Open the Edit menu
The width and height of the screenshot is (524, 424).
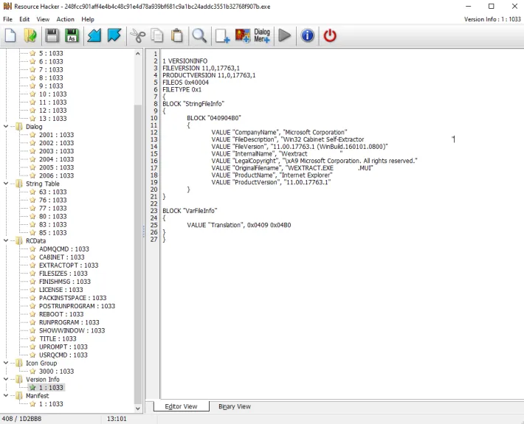tap(24, 19)
